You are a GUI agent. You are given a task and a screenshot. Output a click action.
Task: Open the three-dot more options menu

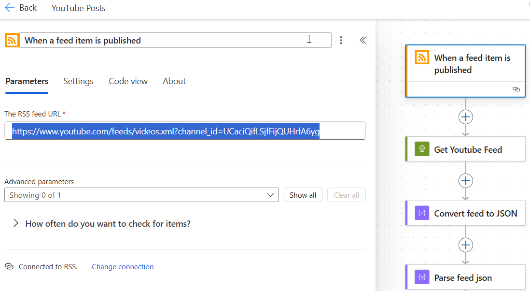pyautogui.click(x=341, y=40)
